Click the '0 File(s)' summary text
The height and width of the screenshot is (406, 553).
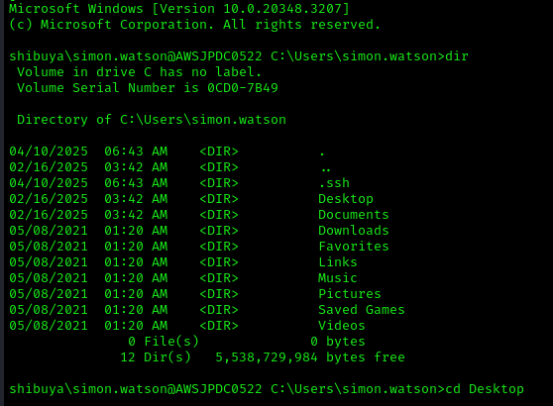pos(164,342)
